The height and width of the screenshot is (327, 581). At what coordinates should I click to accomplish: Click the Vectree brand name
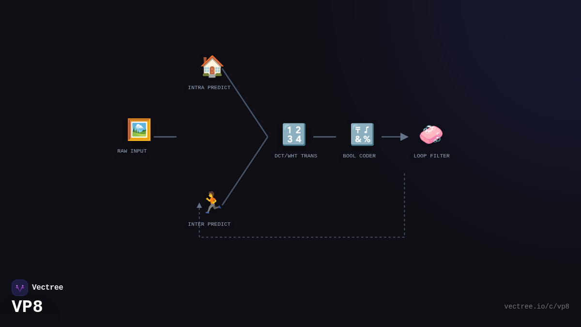pyautogui.click(x=47, y=288)
